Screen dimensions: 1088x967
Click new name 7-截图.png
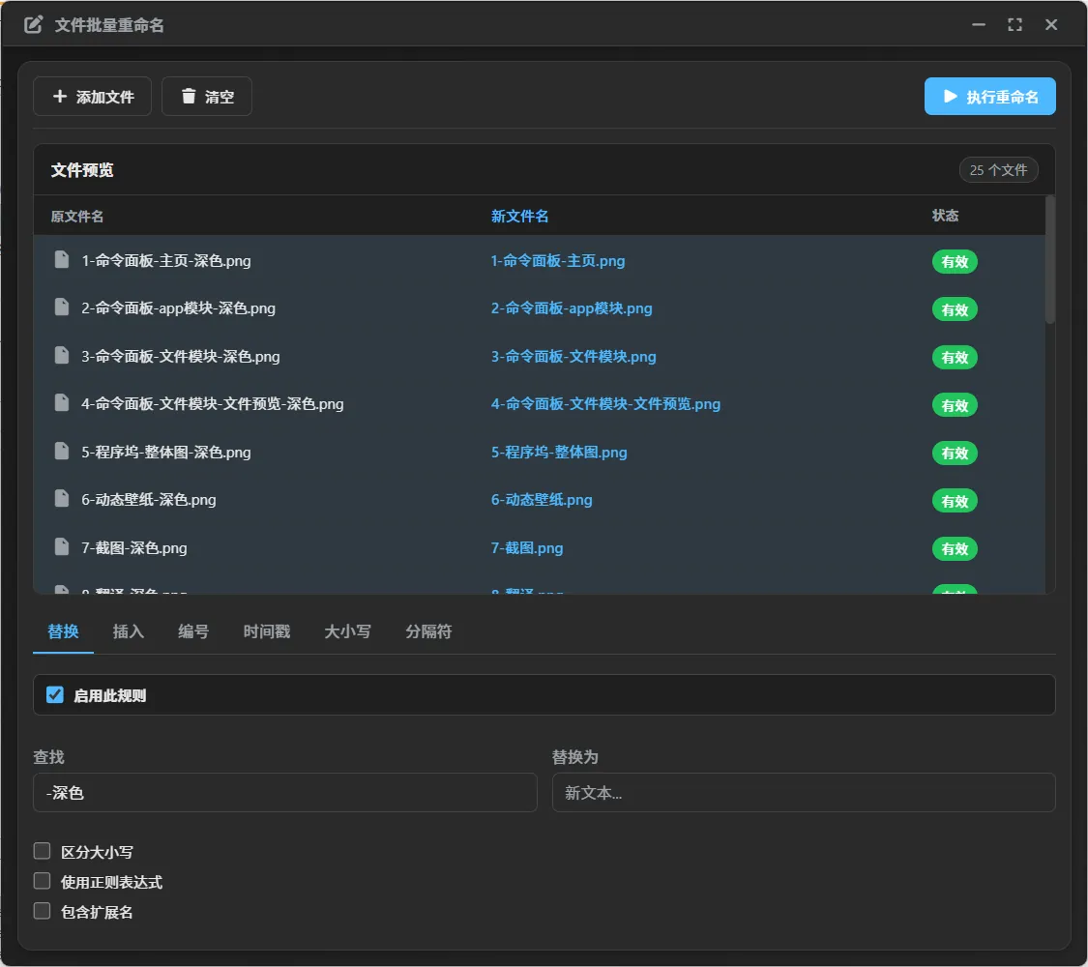527,548
